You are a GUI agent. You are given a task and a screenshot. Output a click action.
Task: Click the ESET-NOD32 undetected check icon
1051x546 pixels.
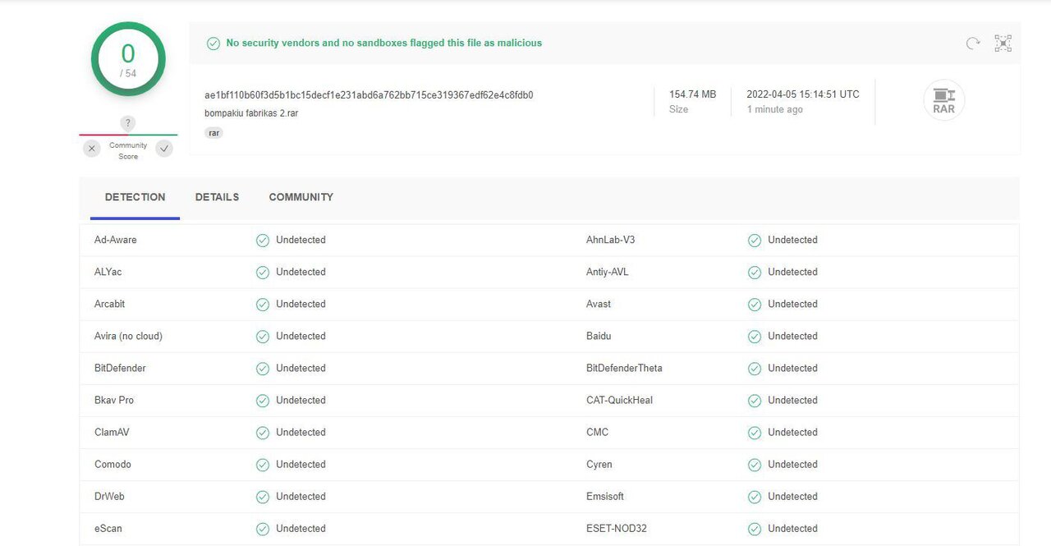tap(755, 529)
